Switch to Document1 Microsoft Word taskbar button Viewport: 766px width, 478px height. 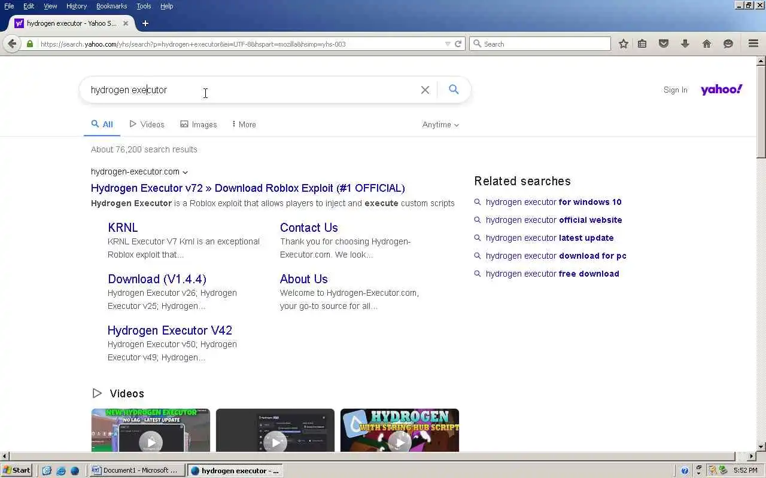point(137,470)
